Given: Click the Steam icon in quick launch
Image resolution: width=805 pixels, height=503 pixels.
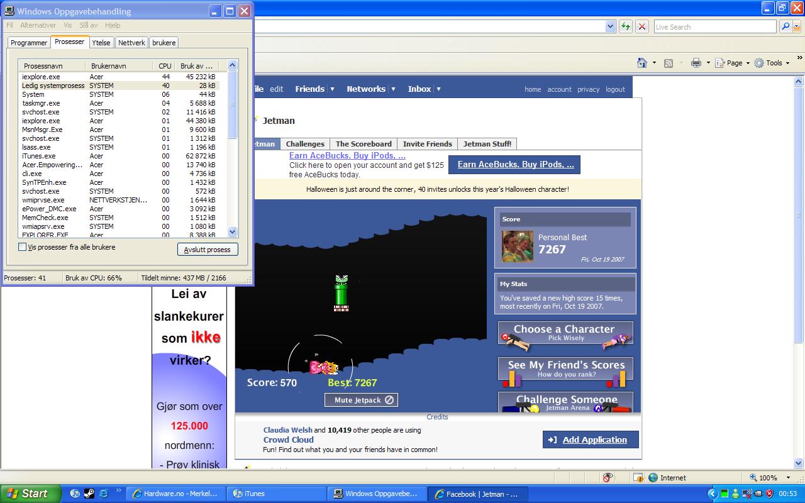Looking at the screenshot, I should tap(89, 494).
